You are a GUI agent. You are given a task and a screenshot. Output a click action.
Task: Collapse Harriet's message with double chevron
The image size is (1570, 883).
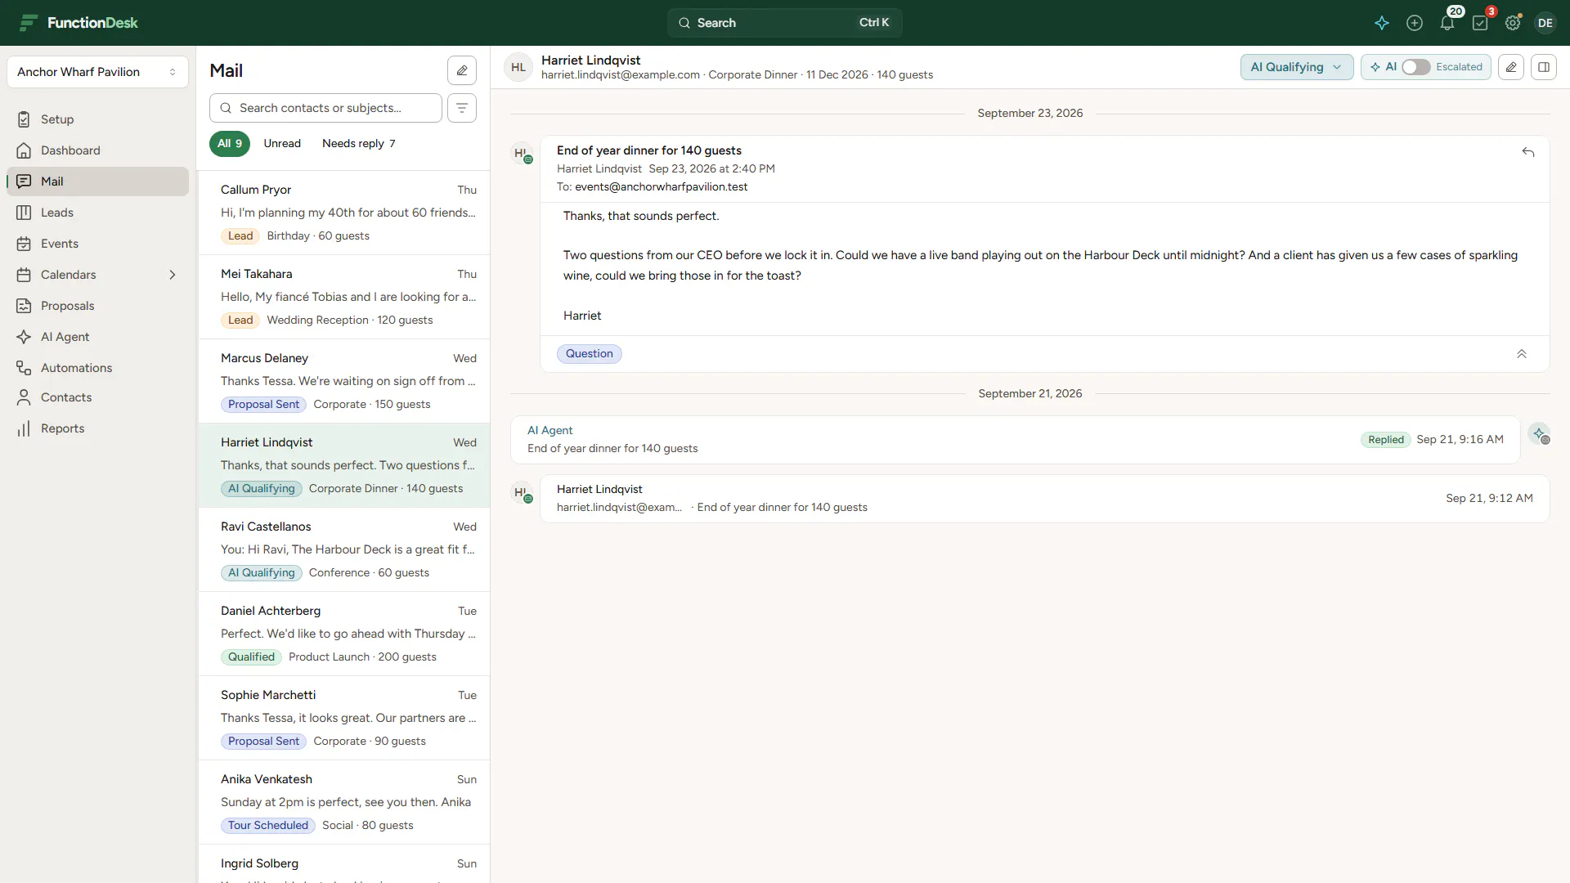click(1522, 354)
